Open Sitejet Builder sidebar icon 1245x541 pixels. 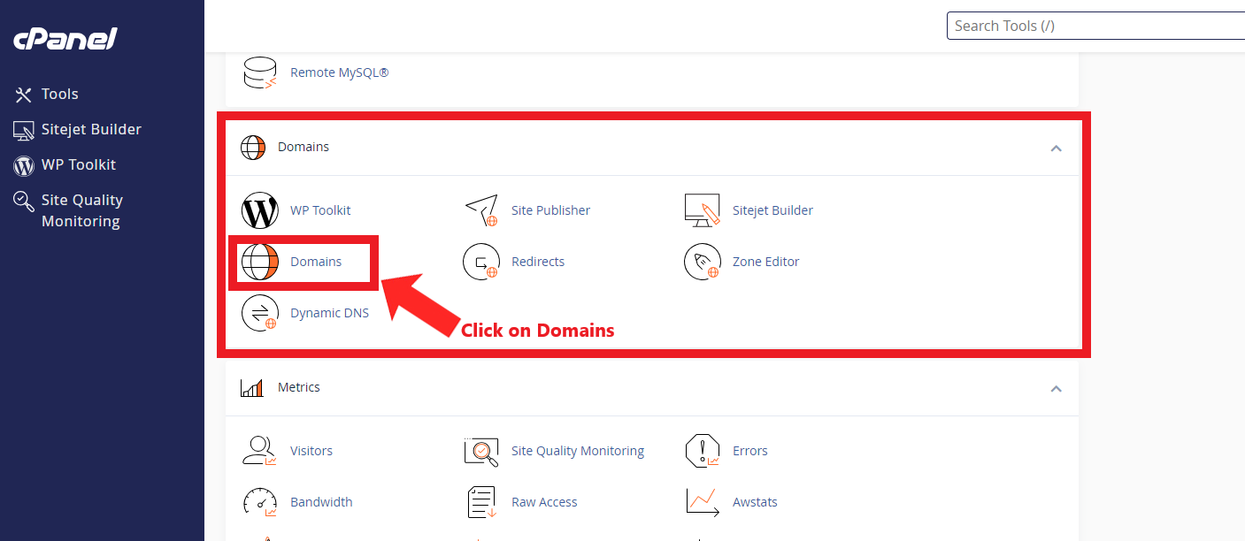24,130
